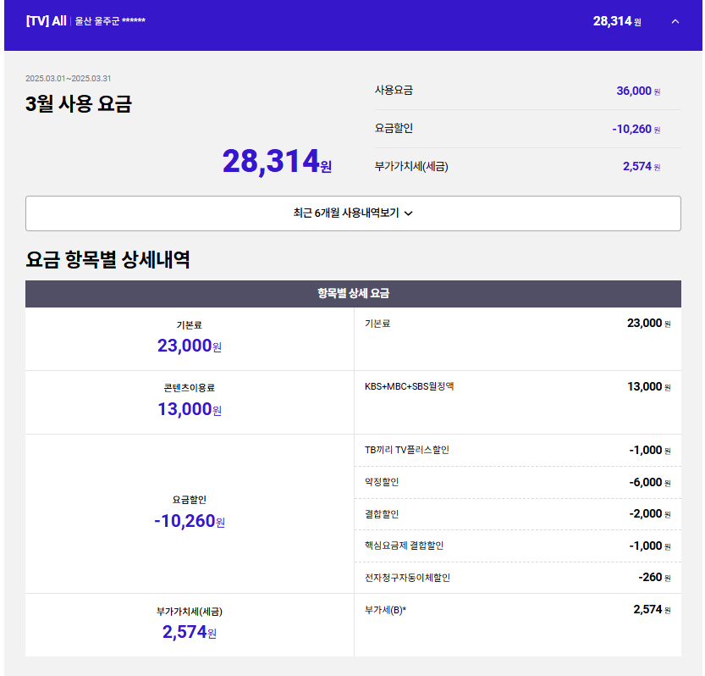
Task: Click the -2,000원 결합할인 amount
Action: click(x=650, y=514)
